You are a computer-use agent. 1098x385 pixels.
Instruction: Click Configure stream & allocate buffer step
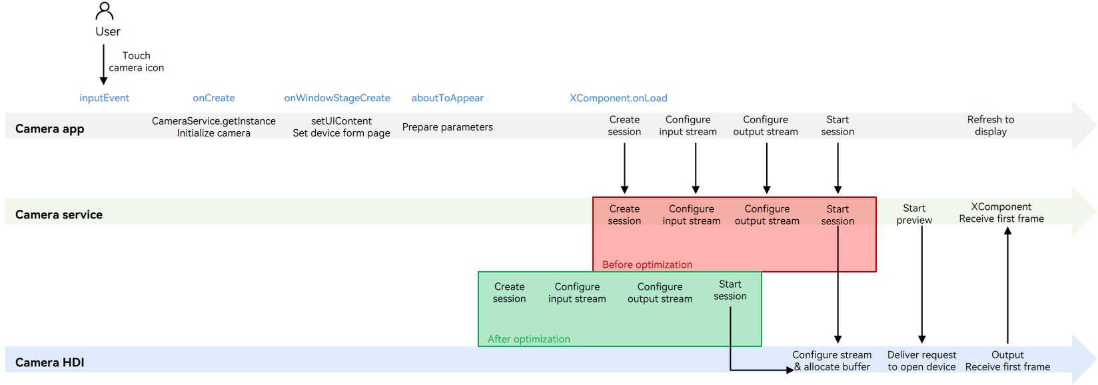pos(831,361)
